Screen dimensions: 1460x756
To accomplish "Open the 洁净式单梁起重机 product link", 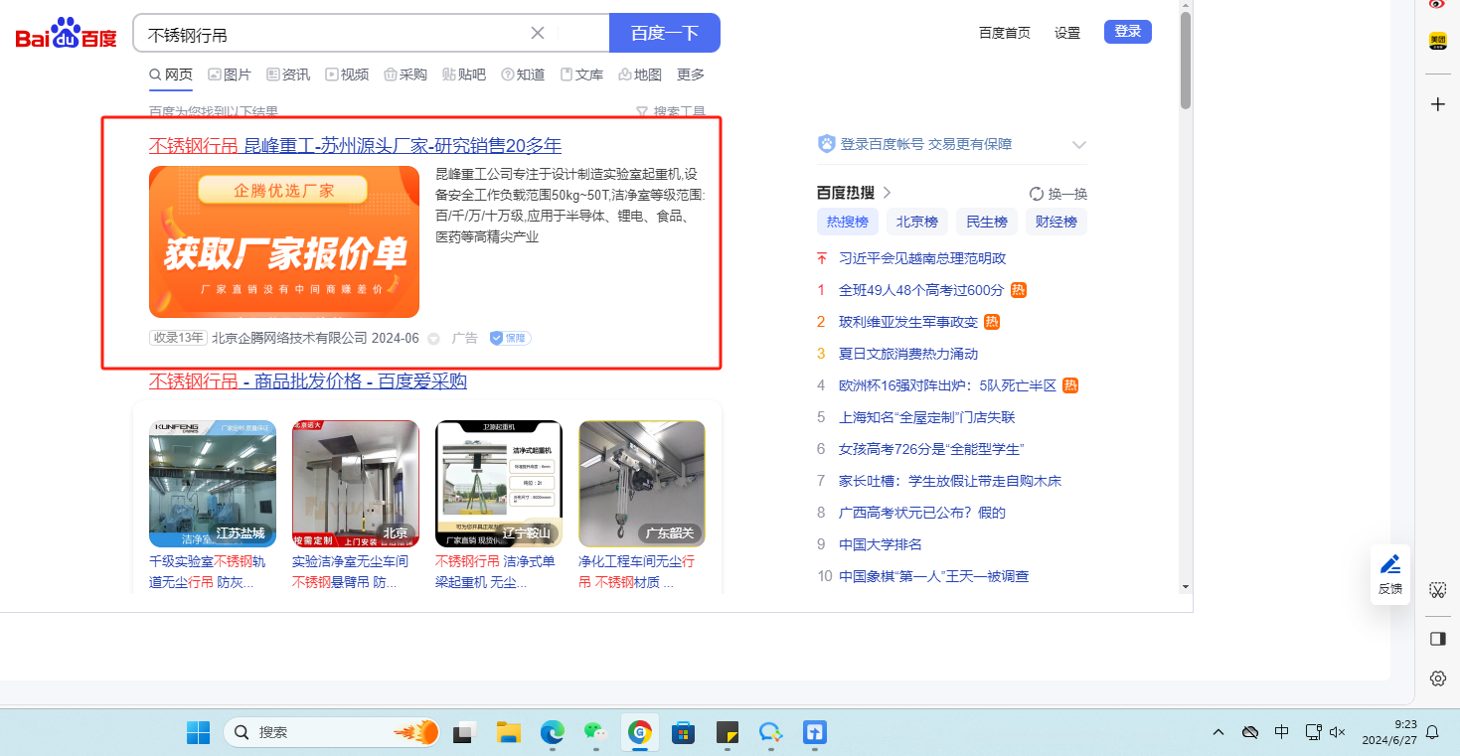I will pos(495,571).
